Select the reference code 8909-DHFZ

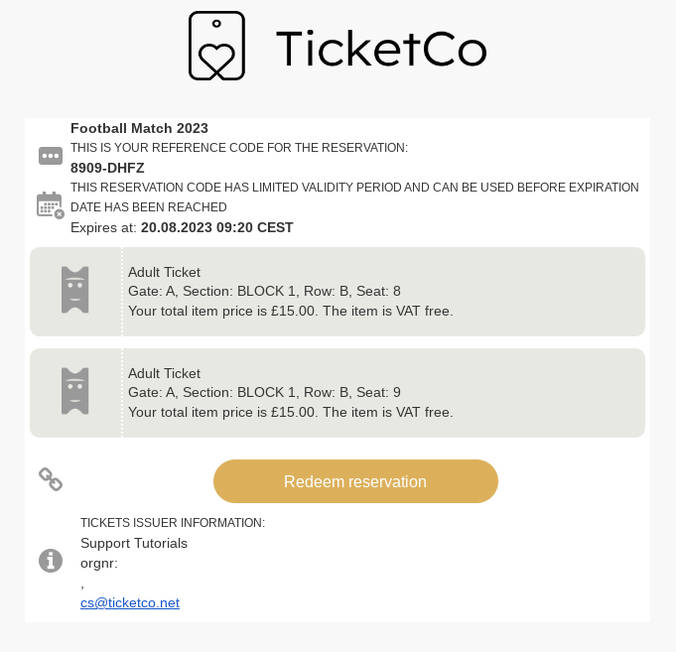107,168
